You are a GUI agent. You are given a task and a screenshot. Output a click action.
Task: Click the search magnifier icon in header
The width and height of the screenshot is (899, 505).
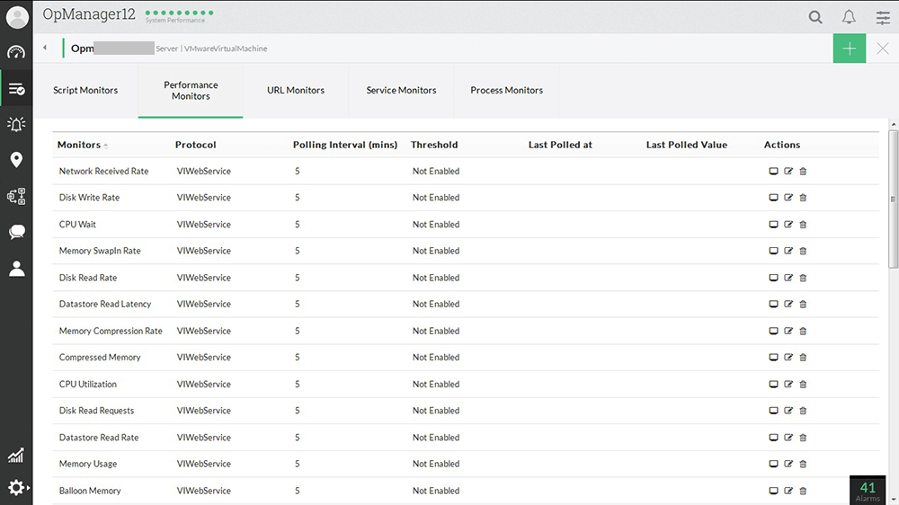(814, 17)
